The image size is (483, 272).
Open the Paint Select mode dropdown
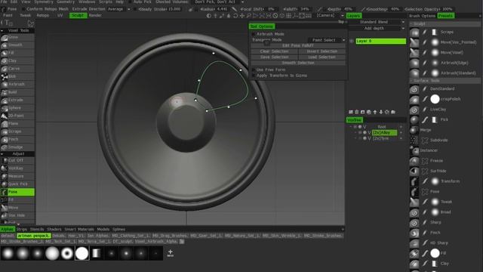(x=327, y=40)
